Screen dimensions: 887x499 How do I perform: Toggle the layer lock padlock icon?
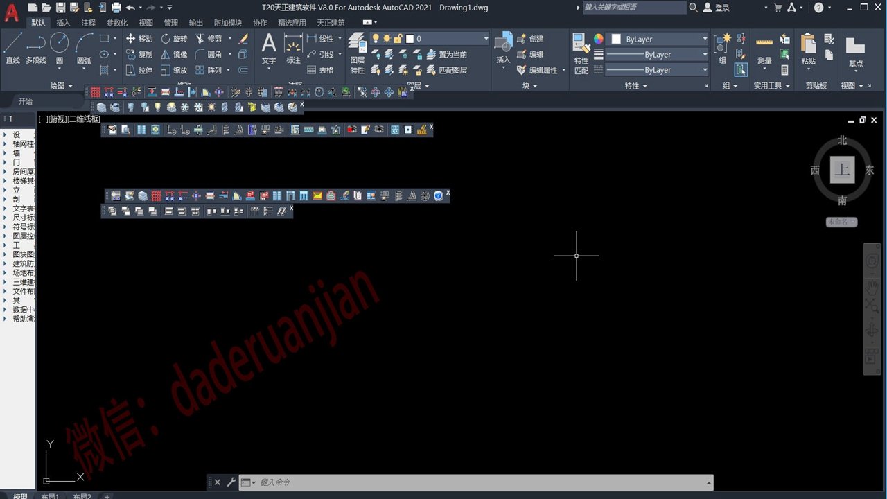pyautogui.click(x=398, y=39)
